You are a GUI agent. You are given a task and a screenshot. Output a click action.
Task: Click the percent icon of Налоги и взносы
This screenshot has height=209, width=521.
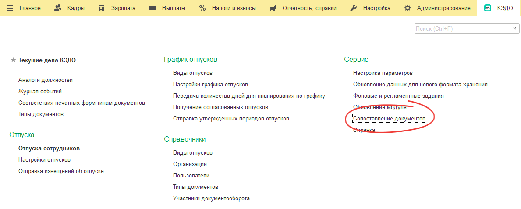coord(202,8)
